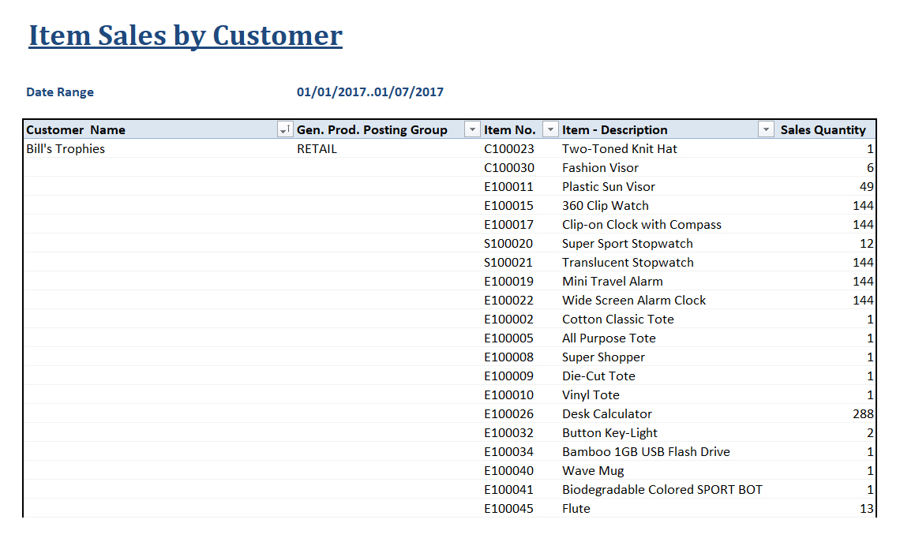The height and width of the screenshot is (542, 900).
Task: Click the Mini Travel Alarm description
Action: click(613, 281)
